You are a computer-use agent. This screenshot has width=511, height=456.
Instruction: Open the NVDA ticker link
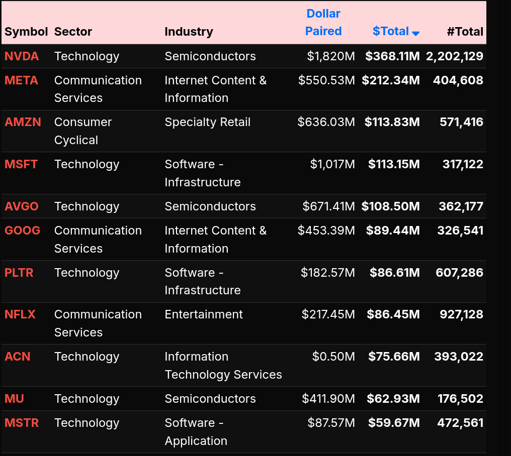[x=22, y=56]
